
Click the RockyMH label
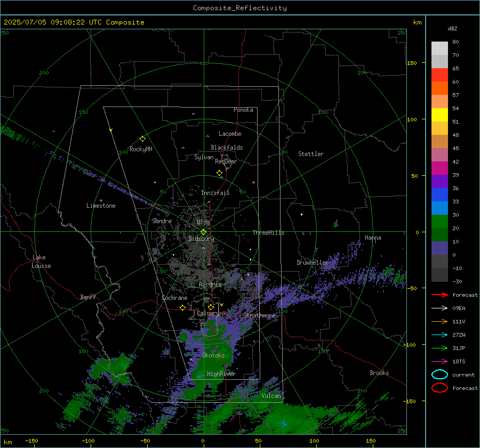(x=141, y=149)
